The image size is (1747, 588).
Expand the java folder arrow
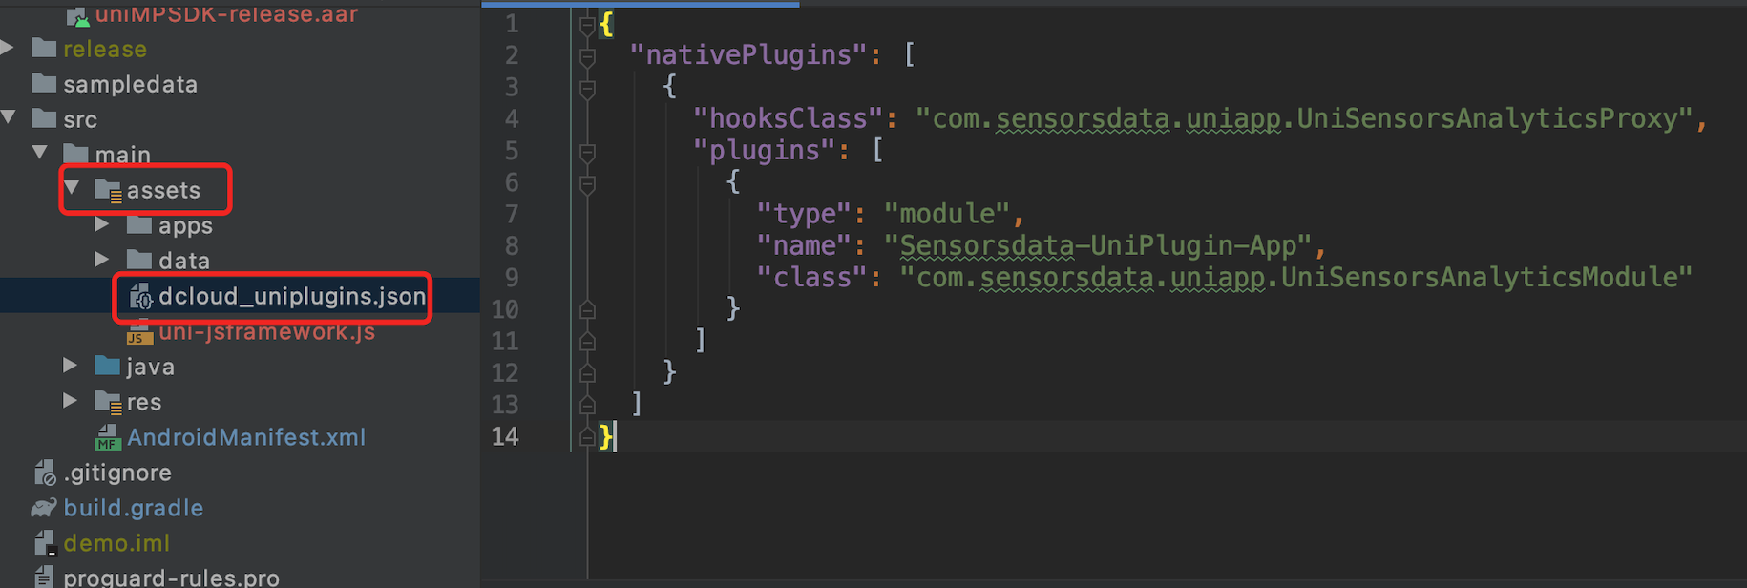tap(70, 366)
